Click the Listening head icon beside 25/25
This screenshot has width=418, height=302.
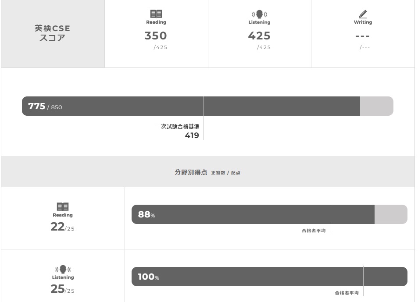pos(63,269)
